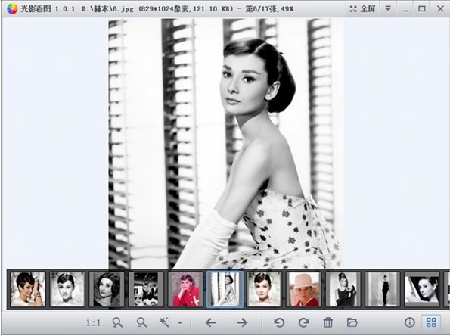Rotate the image clockwise
The image size is (450, 336).
tap(303, 323)
